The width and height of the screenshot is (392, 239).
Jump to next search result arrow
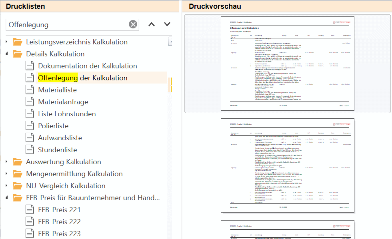pos(167,24)
